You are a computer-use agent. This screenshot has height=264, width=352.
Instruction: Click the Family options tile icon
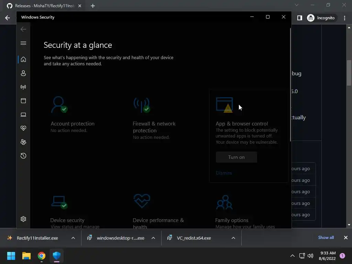tap(224, 202)
